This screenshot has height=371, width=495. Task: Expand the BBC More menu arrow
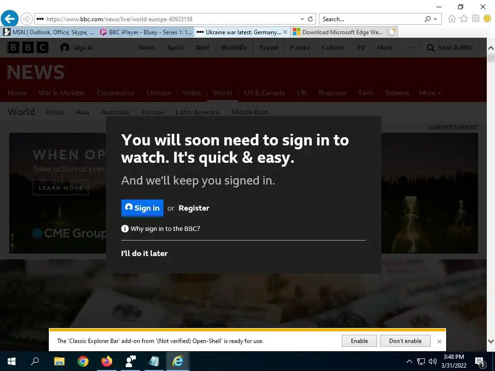pos(413,48)
